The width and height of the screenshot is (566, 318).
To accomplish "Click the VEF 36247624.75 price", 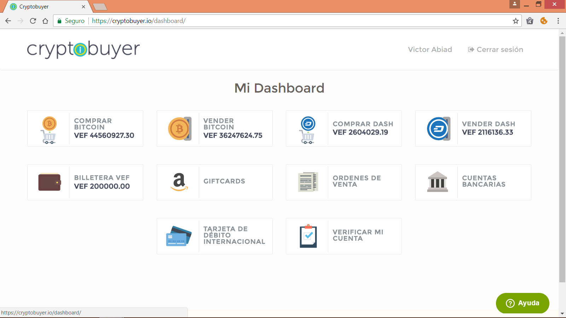I will click(233, 135).
